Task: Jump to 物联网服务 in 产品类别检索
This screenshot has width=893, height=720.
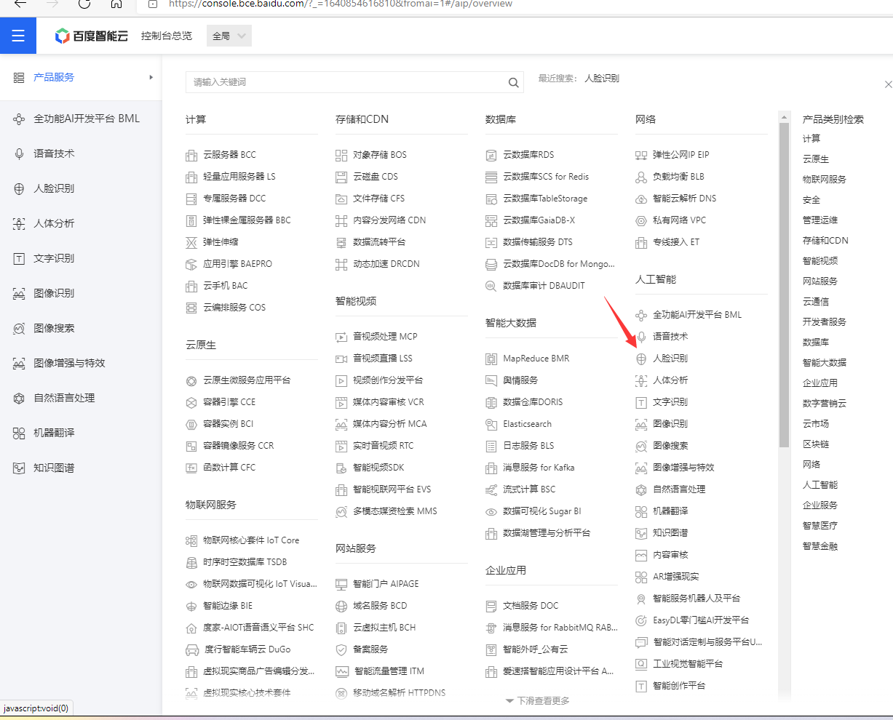Action: (x=825, y=179)
